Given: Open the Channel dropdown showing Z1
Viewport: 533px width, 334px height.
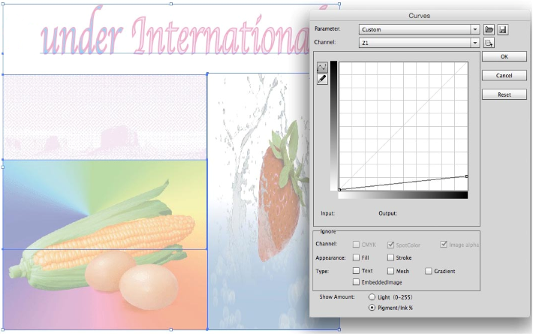Looking at the screenshot, I should [418, 43].
